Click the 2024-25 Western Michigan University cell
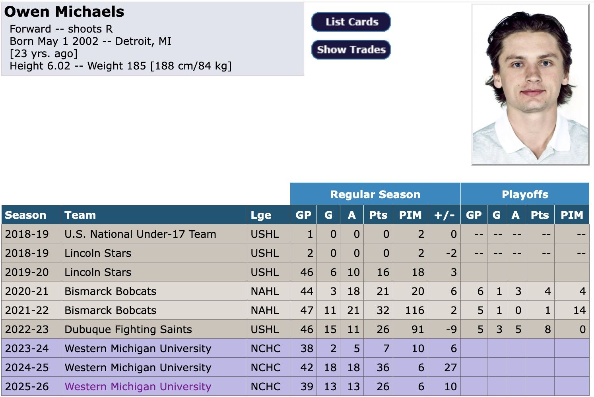The width and height of the screenshot is (594, 397). pos(138,368)
